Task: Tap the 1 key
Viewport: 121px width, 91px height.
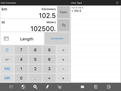Action: [x=21, y=69]
